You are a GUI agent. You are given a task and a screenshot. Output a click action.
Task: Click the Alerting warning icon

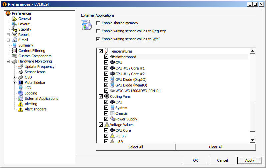[21, 104]
